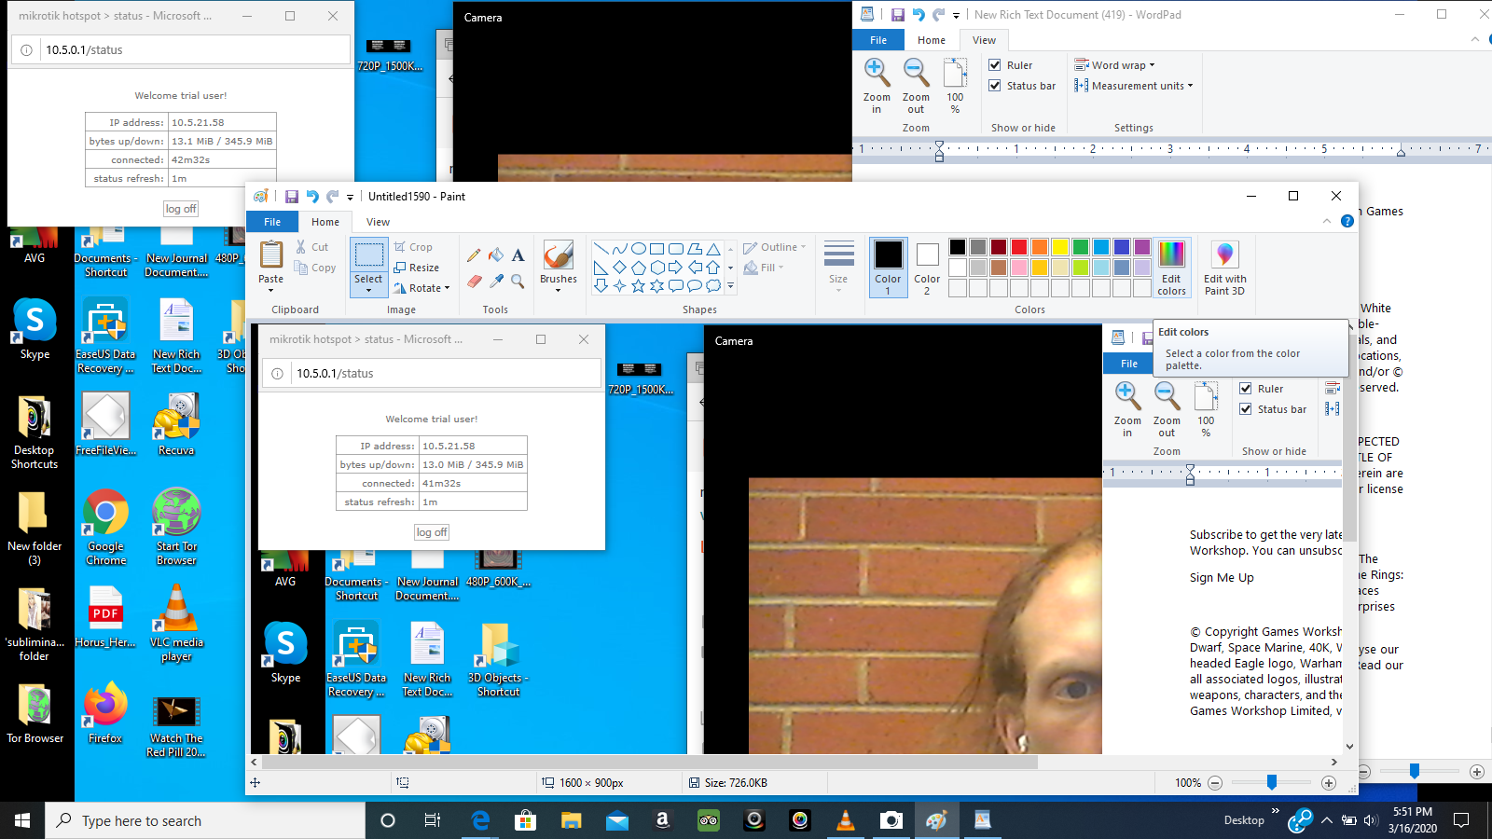Click the Paint zoom slider handle
This screenshot has width=1492, height=839.
coord(1272,783)
